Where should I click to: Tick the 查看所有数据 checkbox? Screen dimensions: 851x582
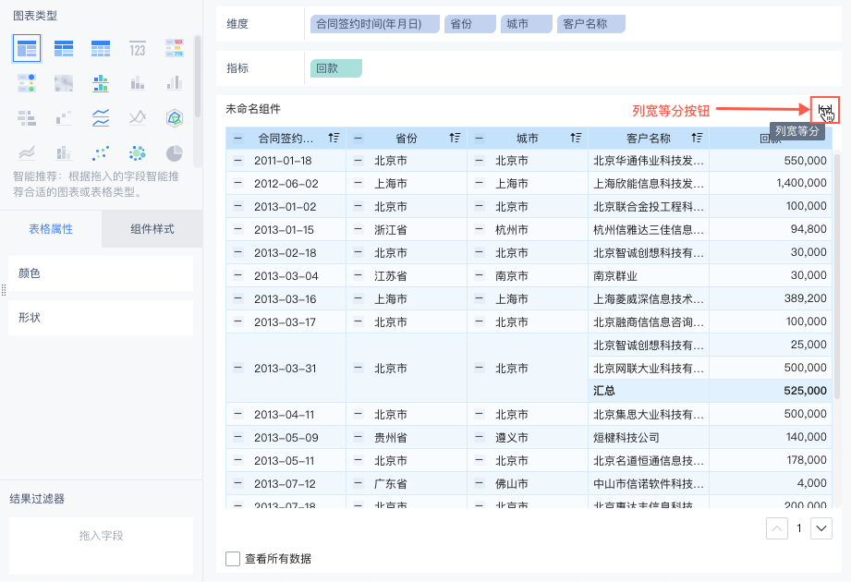234,559
